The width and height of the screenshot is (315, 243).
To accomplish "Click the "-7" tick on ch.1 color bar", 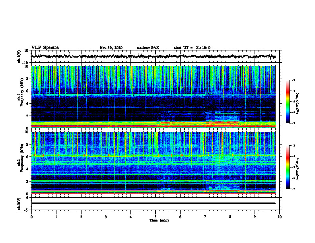I will (x=293, y=123).
